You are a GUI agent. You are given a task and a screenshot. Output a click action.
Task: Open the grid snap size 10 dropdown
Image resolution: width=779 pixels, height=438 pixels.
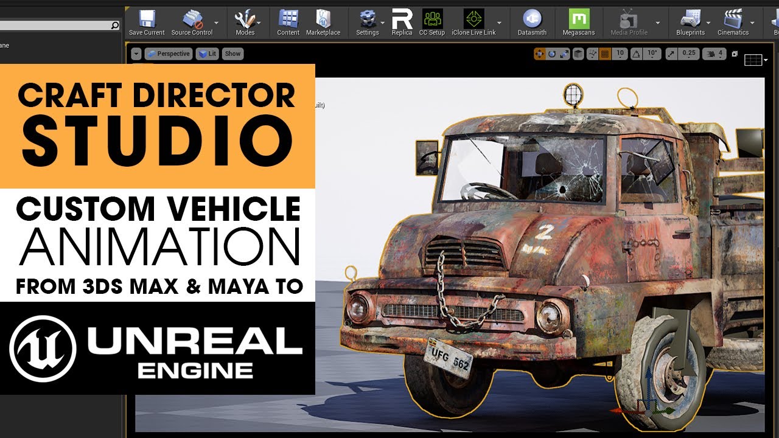point(620,54)
